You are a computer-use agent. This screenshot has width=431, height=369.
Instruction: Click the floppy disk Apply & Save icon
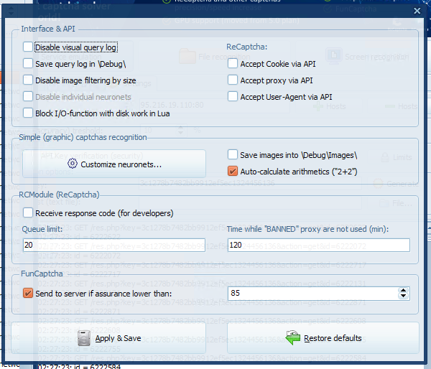click(x=85, y=338)
